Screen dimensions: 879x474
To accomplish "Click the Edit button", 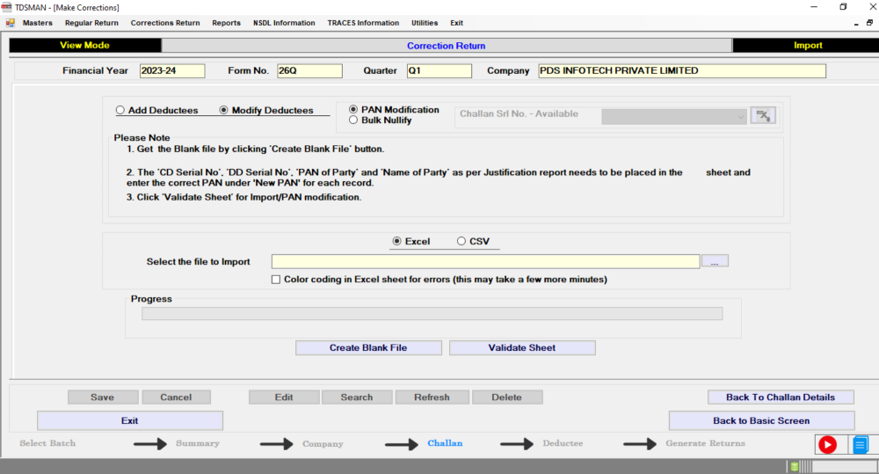I will [284, 397].
